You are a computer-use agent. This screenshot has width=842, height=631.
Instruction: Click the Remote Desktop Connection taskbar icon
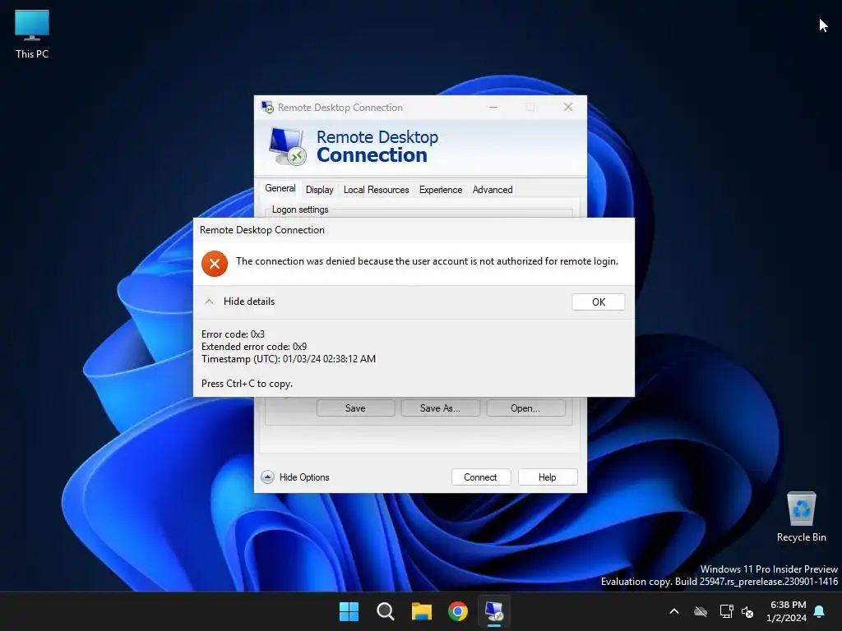(494, 611)
